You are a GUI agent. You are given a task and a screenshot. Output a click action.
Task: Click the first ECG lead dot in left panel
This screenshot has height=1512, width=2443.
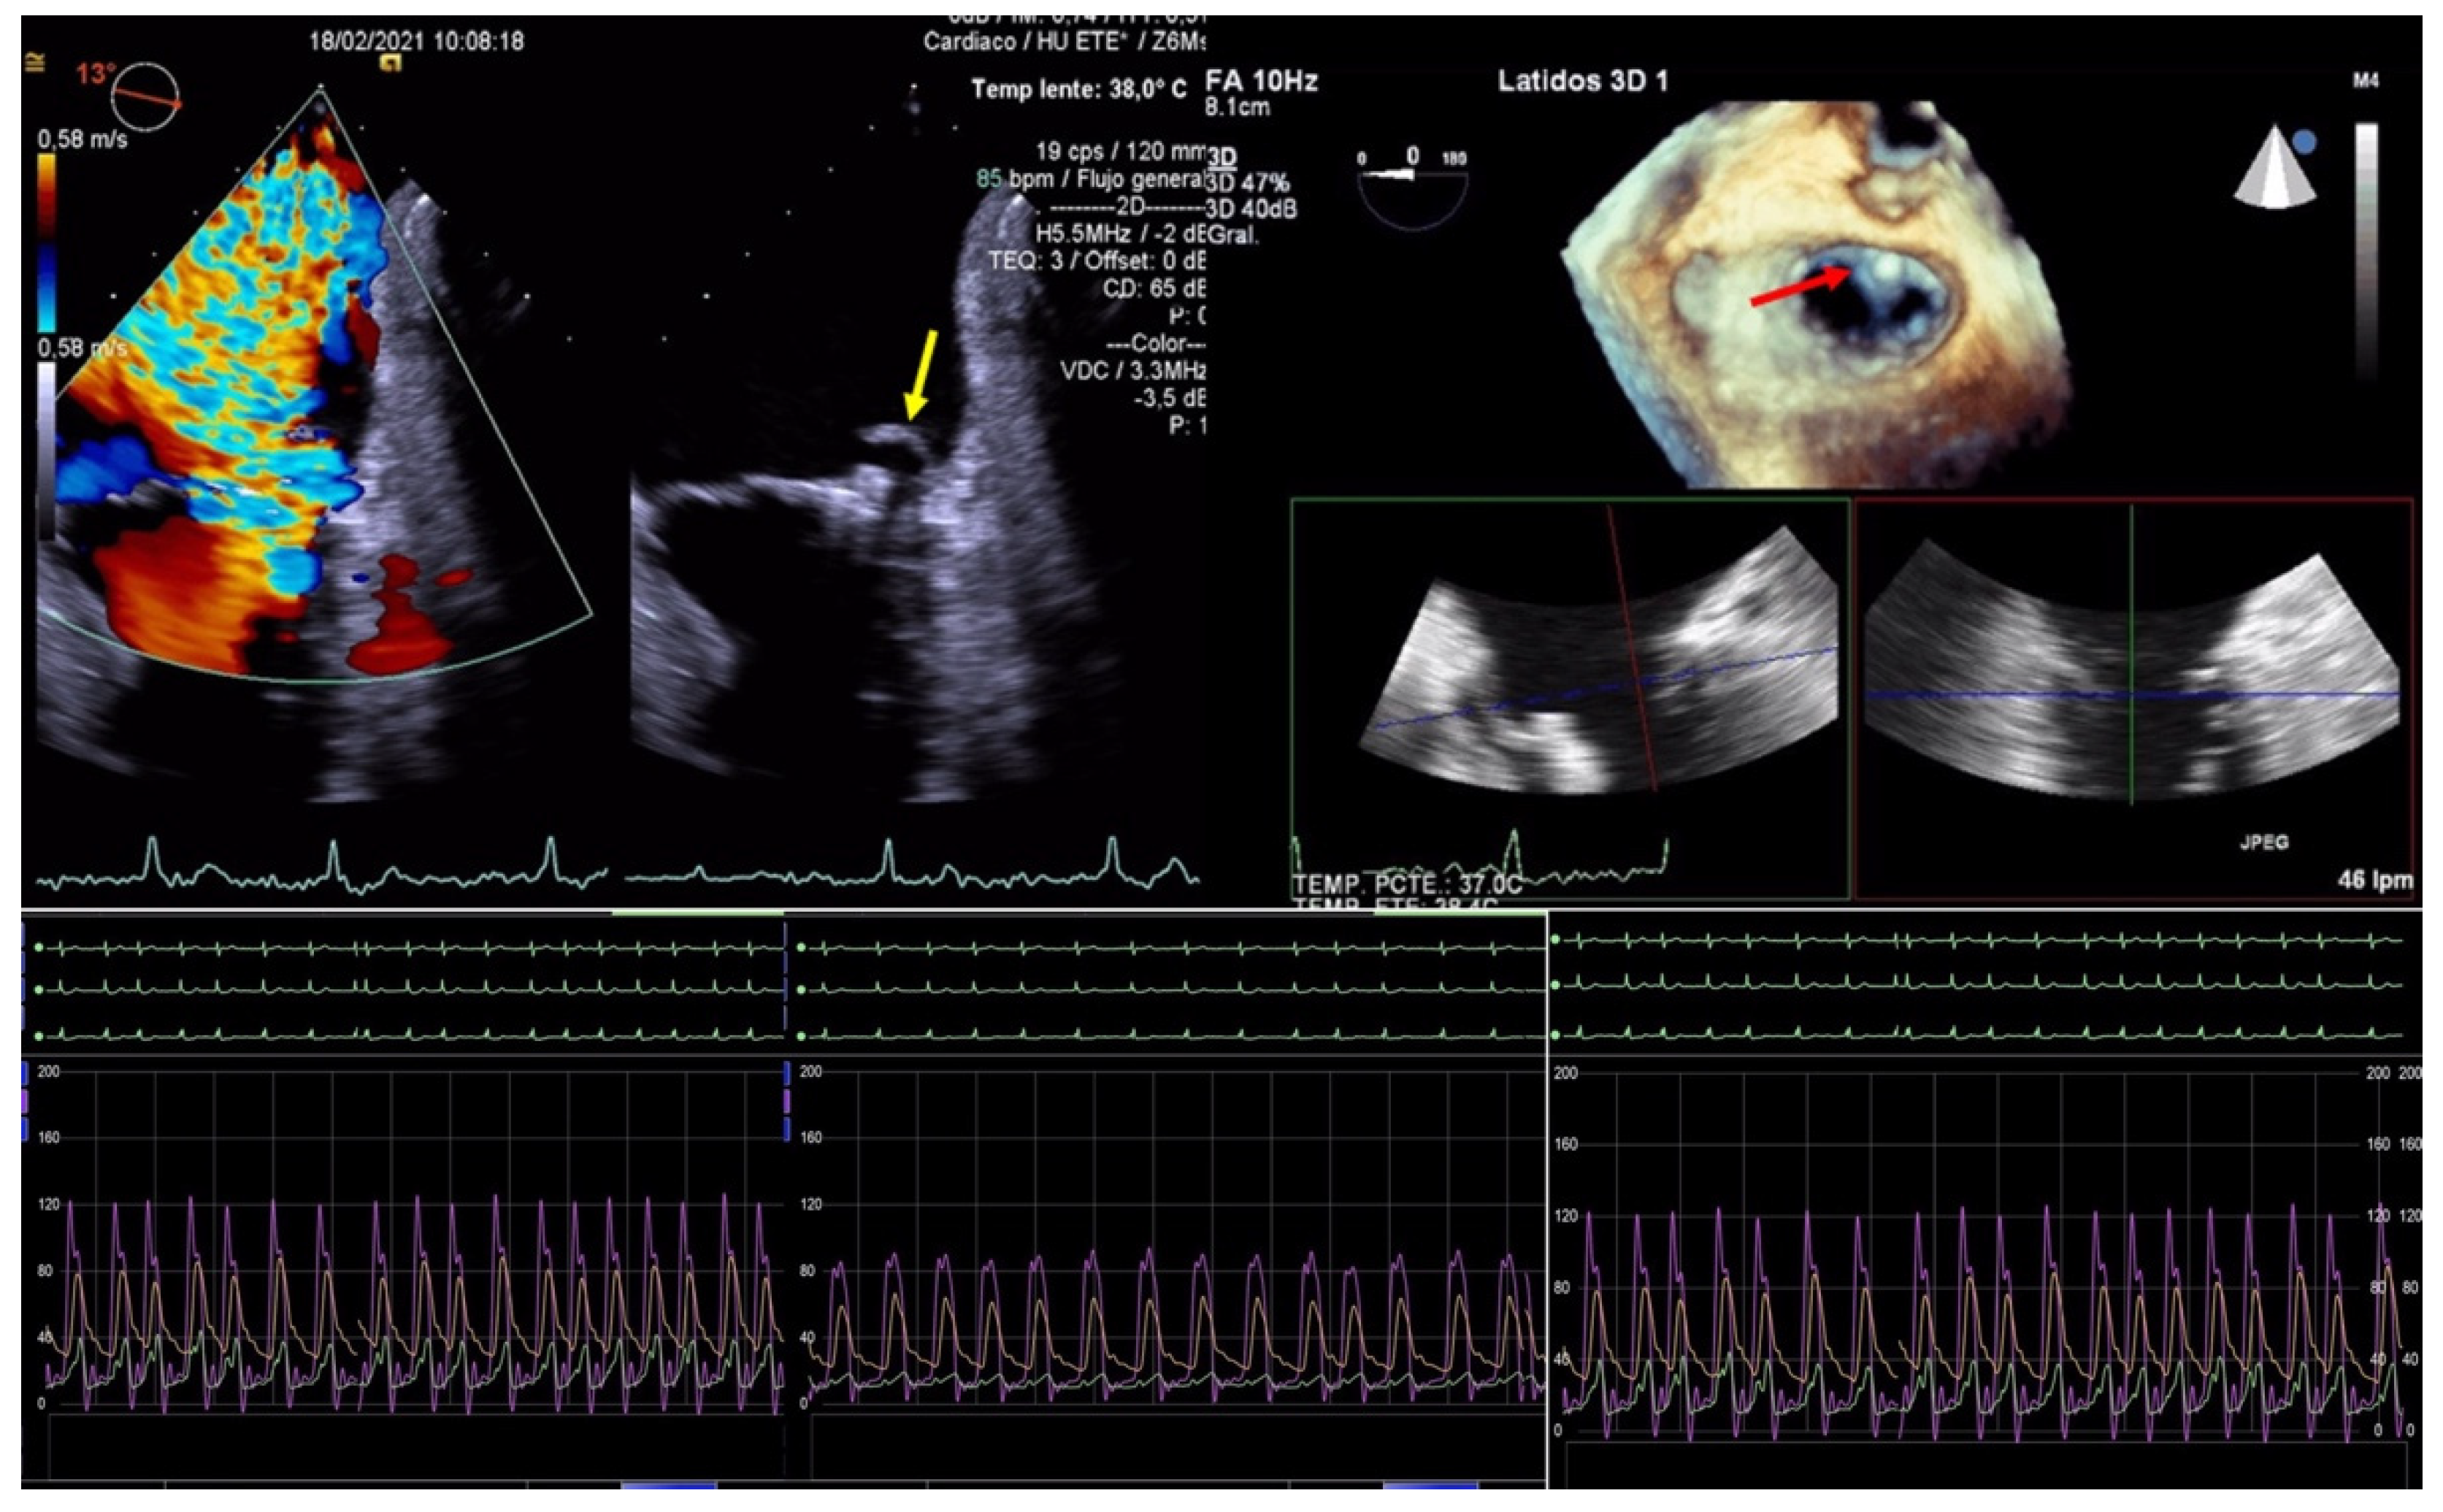[x=39, y=947]
